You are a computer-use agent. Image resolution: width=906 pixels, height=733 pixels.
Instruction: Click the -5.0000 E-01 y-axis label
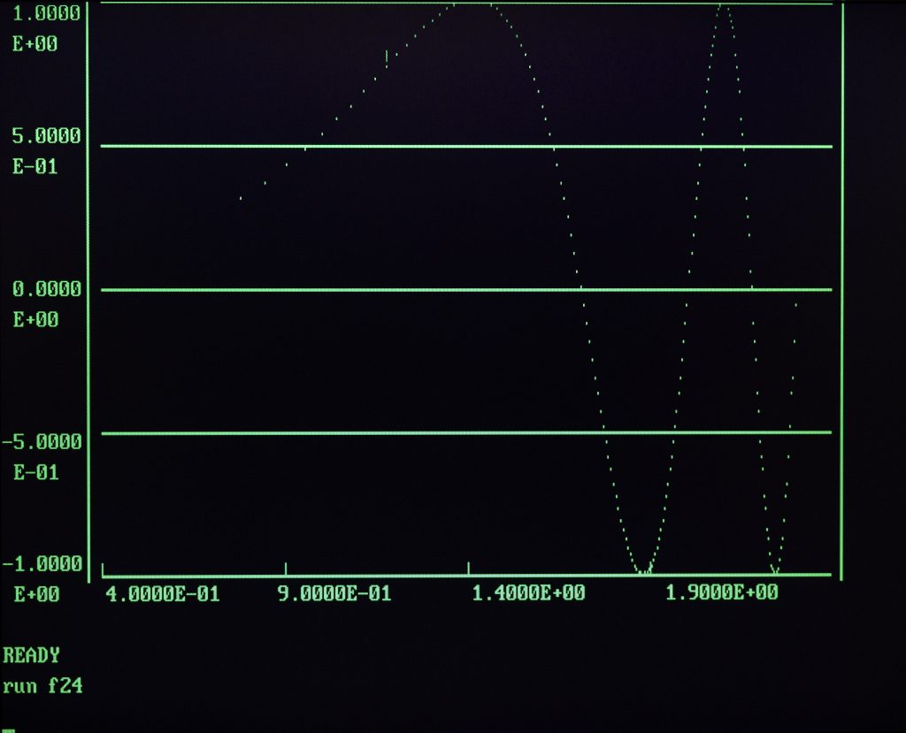coord(42,457)
